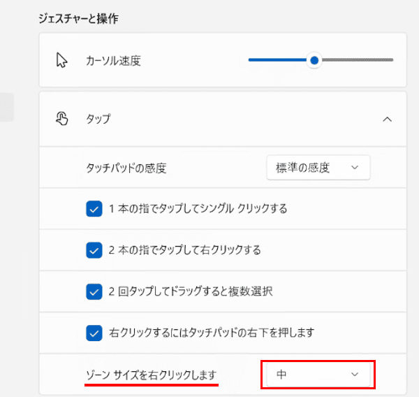Uncheck 右クリックするにはタッチパッドの右下を押します

(x=94, y=333)
